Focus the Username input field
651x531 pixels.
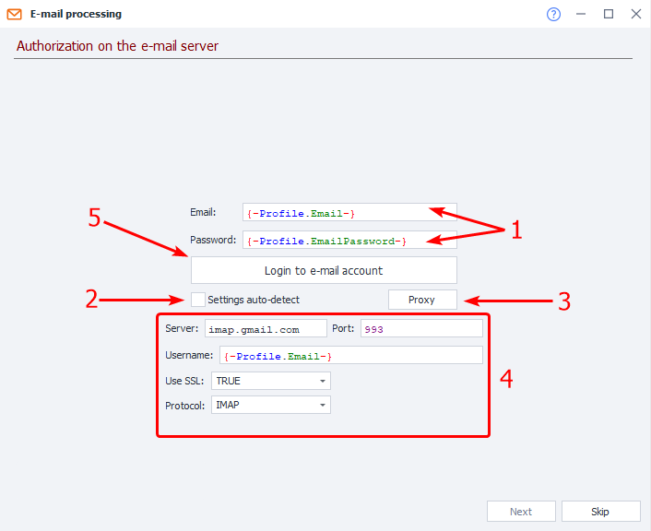[350, 355]
